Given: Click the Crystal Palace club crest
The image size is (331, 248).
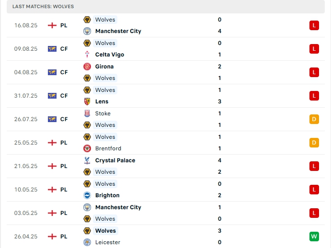Looking at the screenshot, I should pos(87,160).
